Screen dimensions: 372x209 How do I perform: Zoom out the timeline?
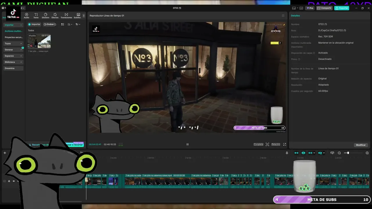[339, 153]
